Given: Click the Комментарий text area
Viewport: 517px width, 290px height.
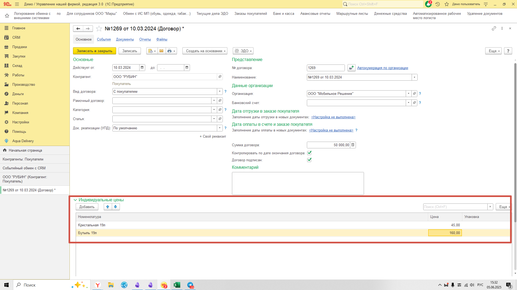Looking at the screenshot, I should tap(298, 183).
